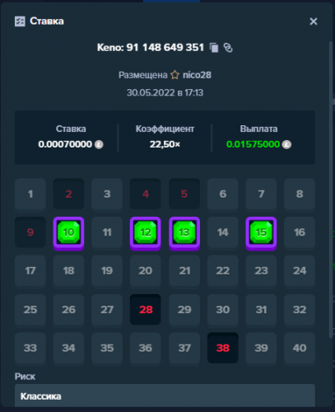The width and height of the screenshot is (335, 412).
Task: Select keno tile 24
Action: [x=300, y=271]
